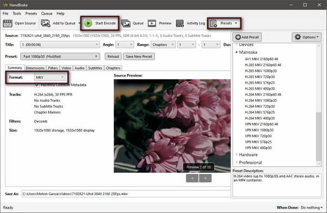Open the Add to Queue dropdown arrow
Image resolution: width=327 pixels, height=213 pixels.
click(x=79, y=23)
